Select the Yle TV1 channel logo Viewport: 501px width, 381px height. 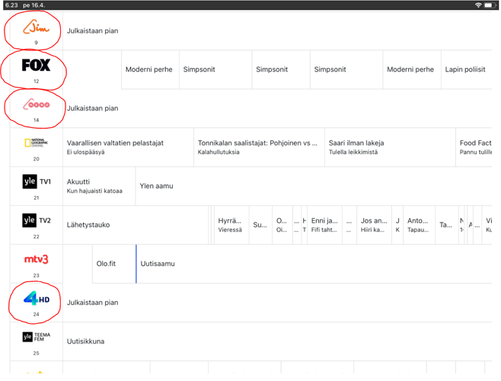[x=36, y=183]
